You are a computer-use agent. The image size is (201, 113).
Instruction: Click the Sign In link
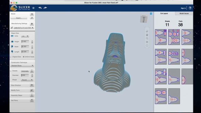[183, 8]
